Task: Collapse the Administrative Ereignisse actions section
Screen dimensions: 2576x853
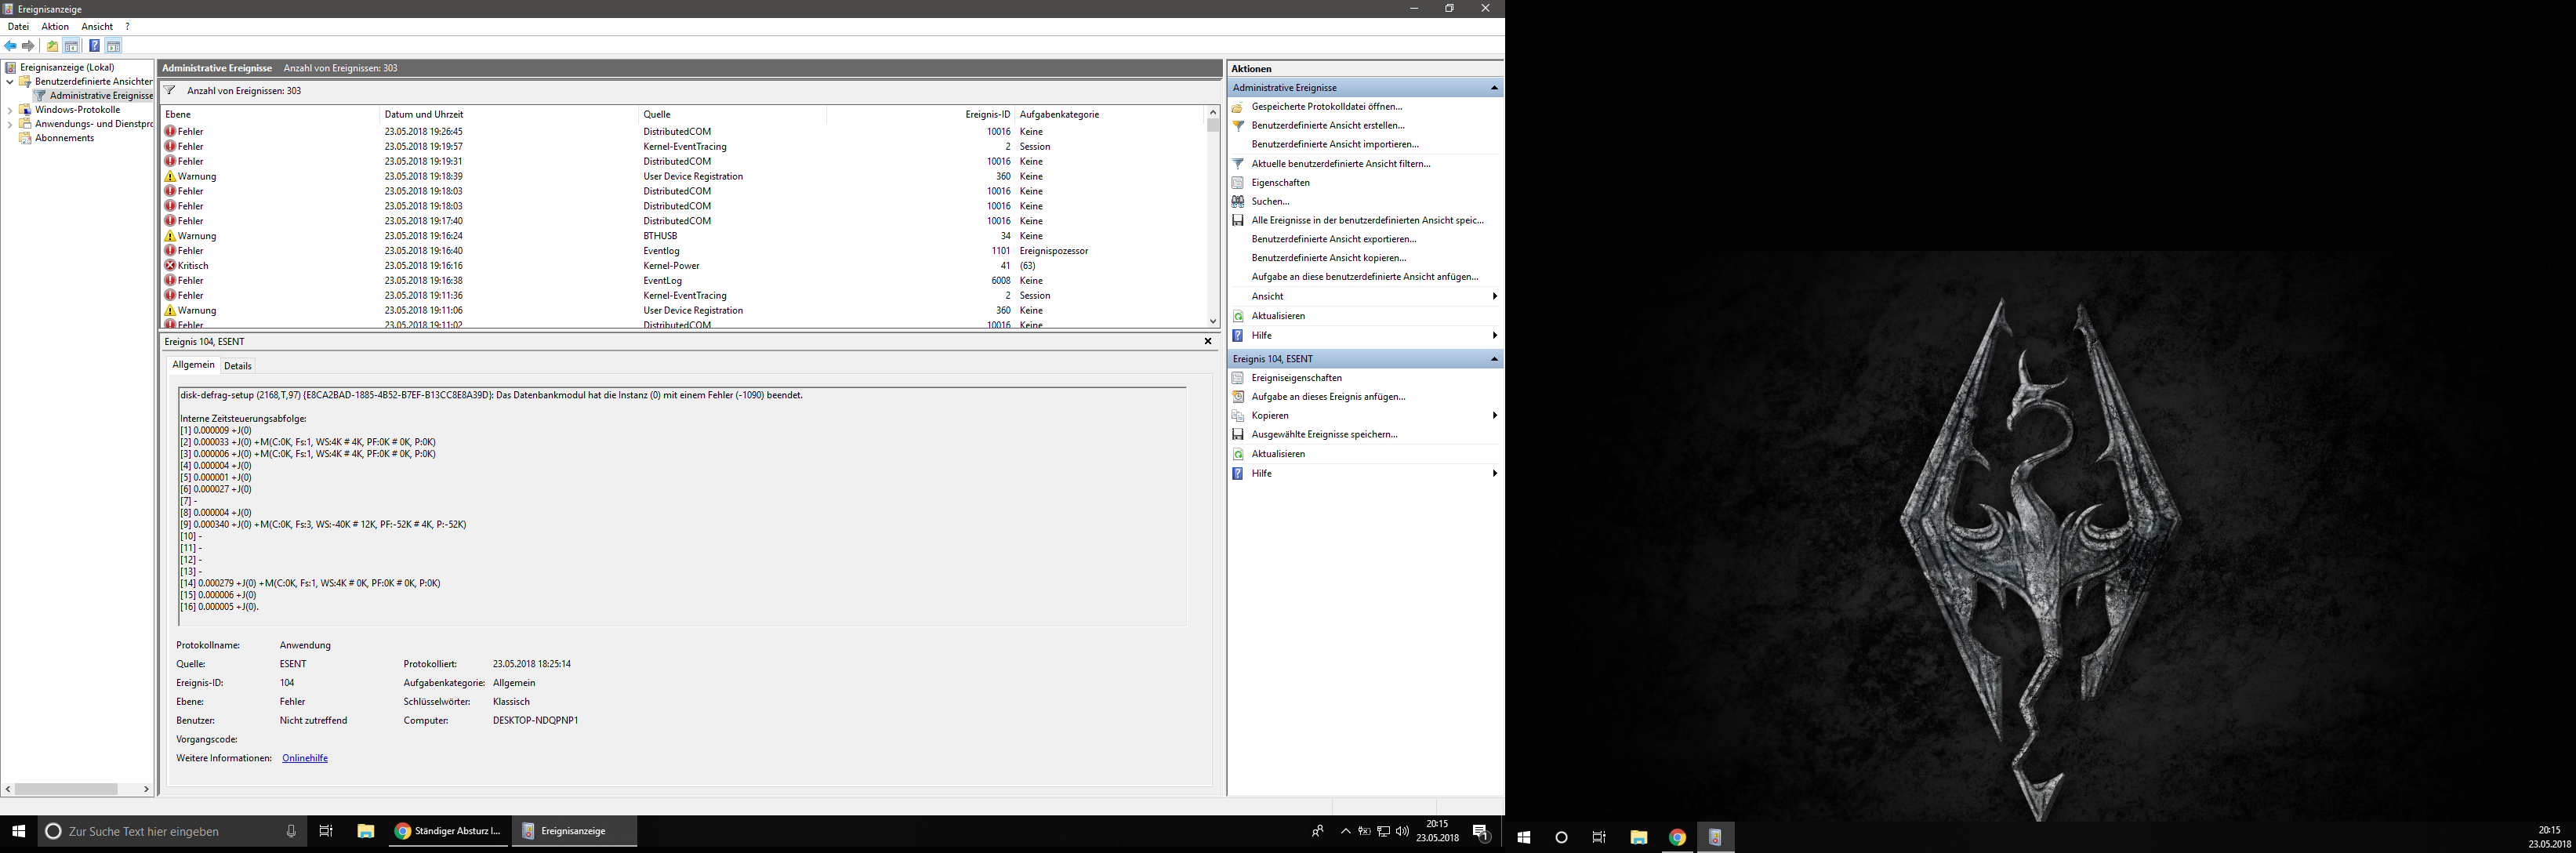Action: coord(1494,87)
